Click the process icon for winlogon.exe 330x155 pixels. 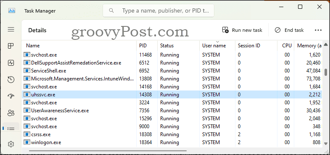pos(27,142)
